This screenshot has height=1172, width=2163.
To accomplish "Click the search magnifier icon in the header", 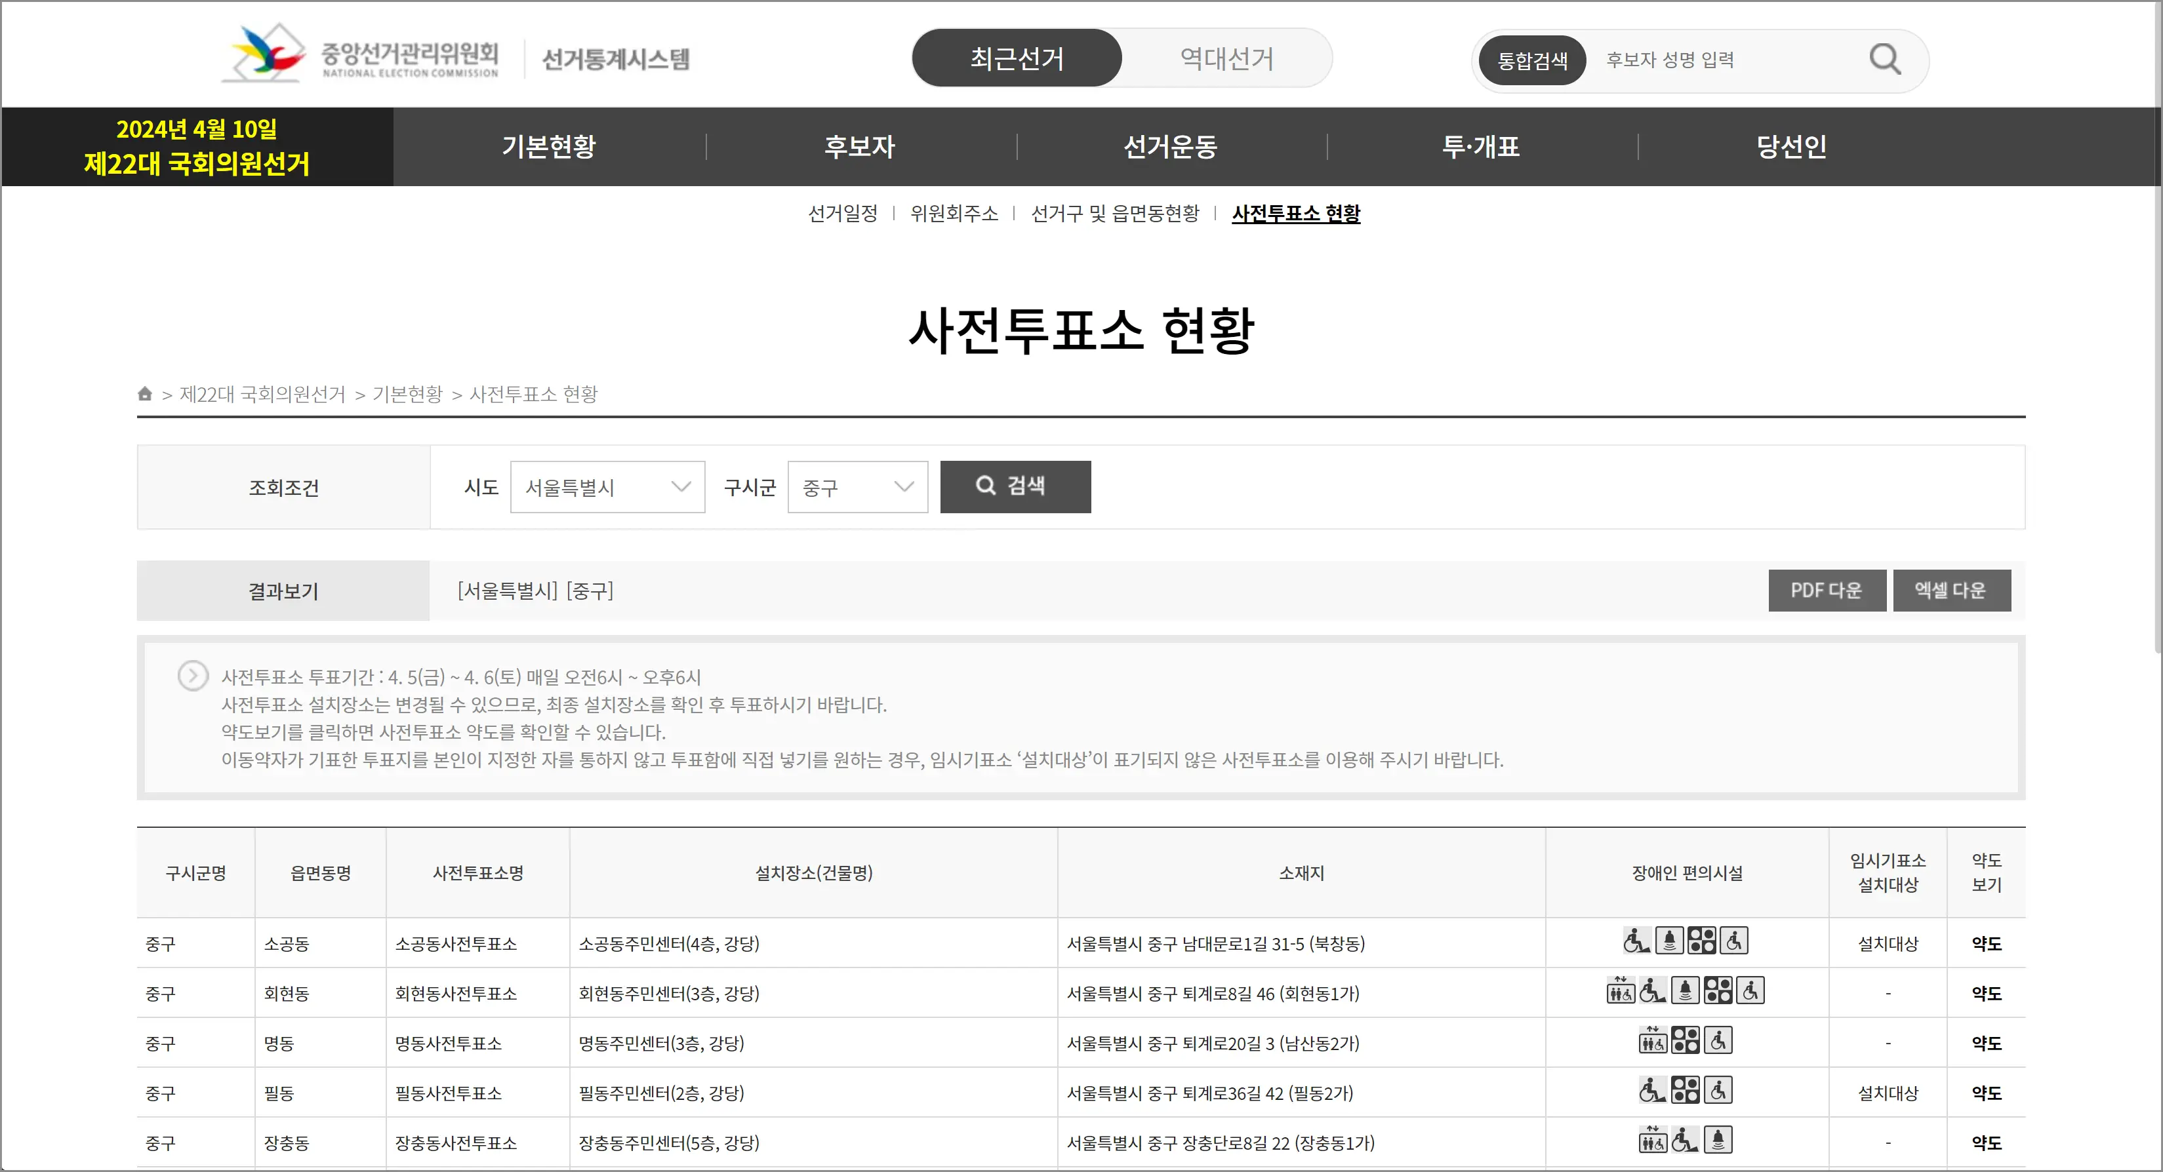I will pos(1884,60).
